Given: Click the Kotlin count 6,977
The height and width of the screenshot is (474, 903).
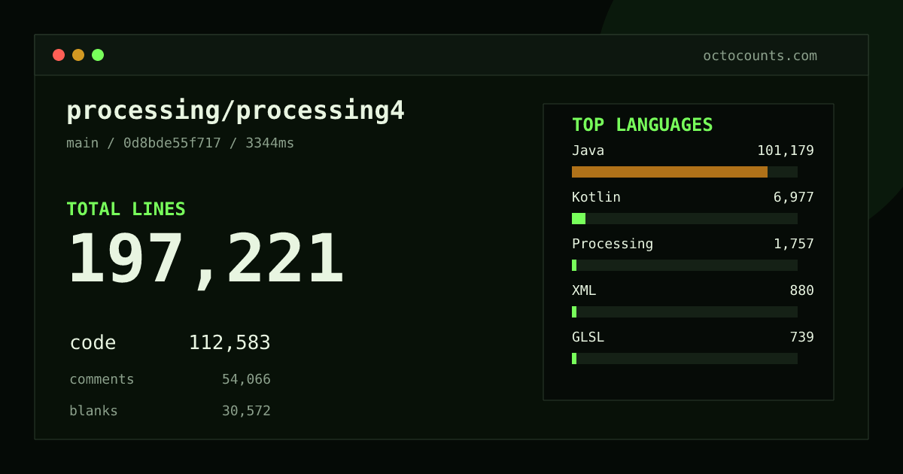Looking at the screenshot, I should coord(794,197).
